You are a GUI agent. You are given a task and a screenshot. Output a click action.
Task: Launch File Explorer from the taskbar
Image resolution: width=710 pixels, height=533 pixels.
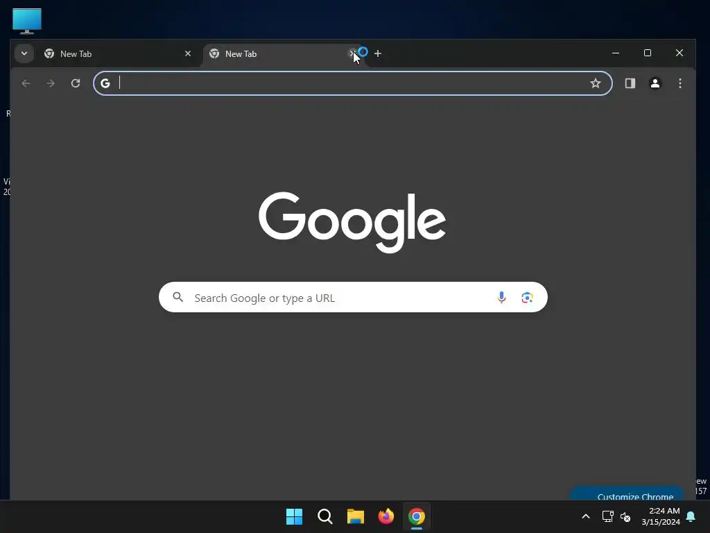pos(356,516)
